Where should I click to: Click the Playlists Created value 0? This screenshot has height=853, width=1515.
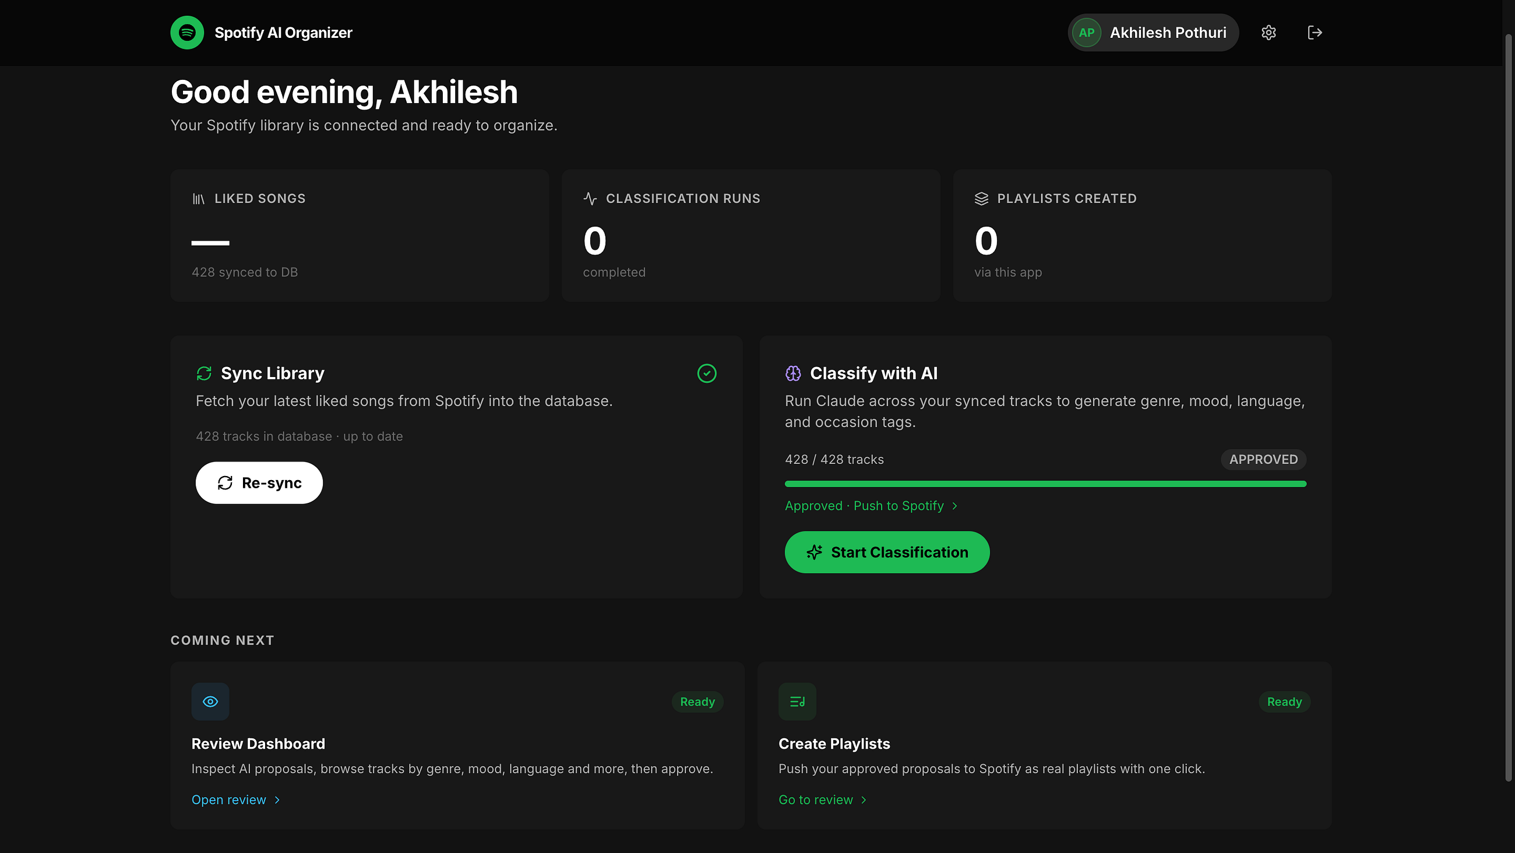pos(986,241)
